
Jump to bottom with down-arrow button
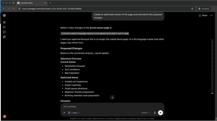click(x=112, y=97)
